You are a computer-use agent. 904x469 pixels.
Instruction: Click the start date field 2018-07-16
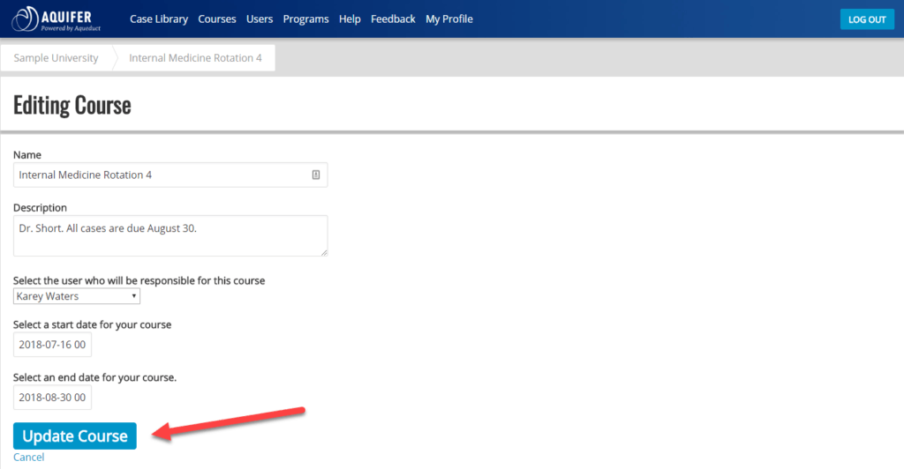coord(52,345)
